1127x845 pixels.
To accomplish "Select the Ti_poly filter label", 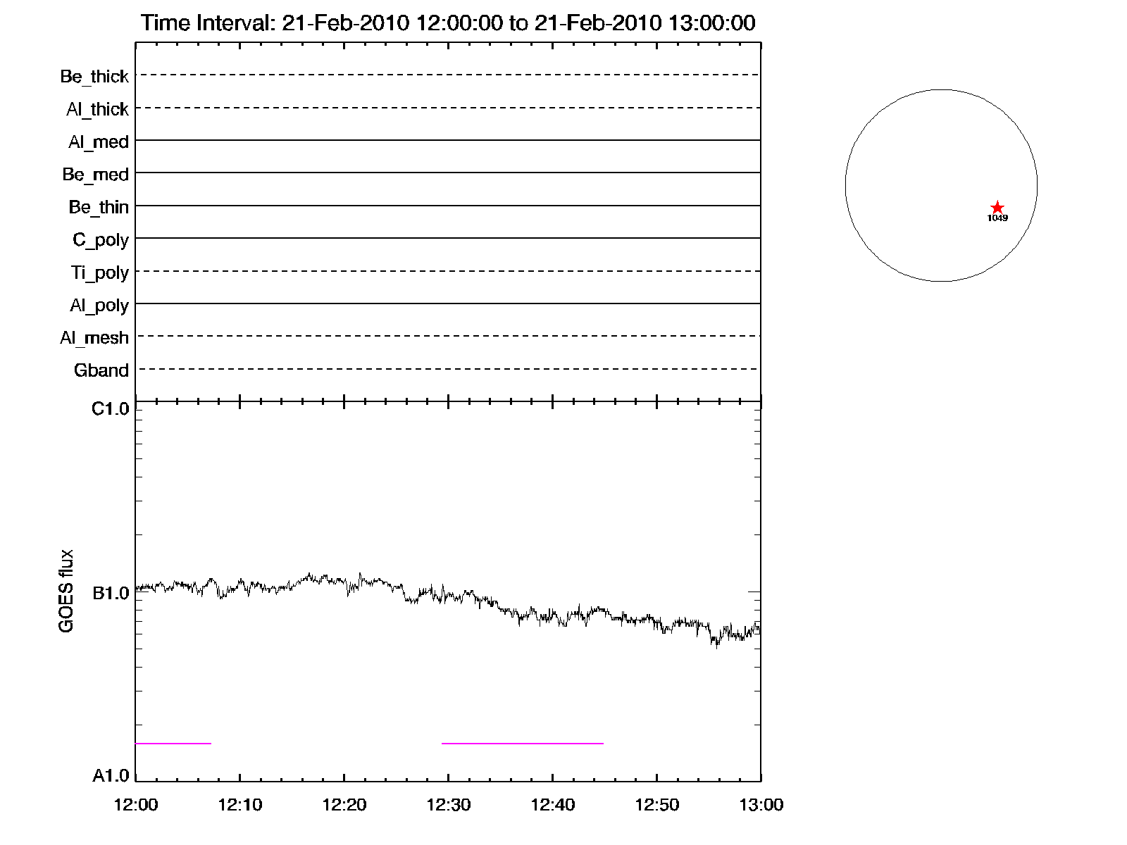I will pyautogui.click(x=99, y=273).
